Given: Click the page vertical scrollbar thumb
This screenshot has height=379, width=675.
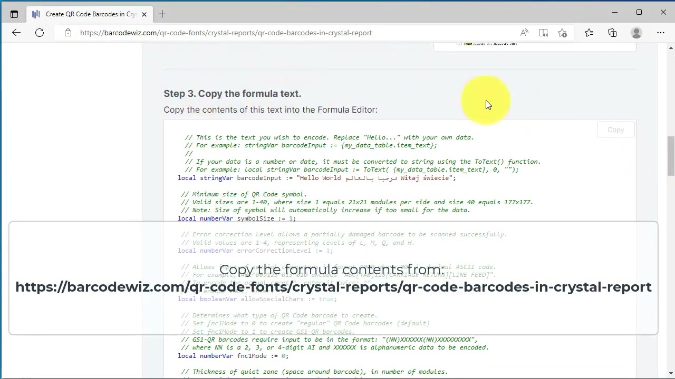Looking at the screenshot, I should 671,156.
